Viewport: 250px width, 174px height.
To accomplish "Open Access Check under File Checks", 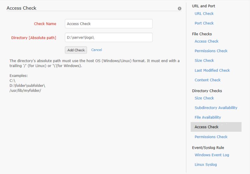I will click(206, 41).
